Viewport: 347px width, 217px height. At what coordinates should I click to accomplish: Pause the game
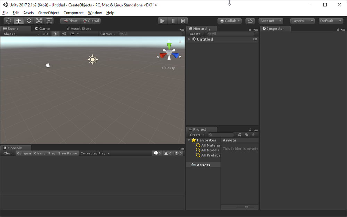[x=173, y=21]
